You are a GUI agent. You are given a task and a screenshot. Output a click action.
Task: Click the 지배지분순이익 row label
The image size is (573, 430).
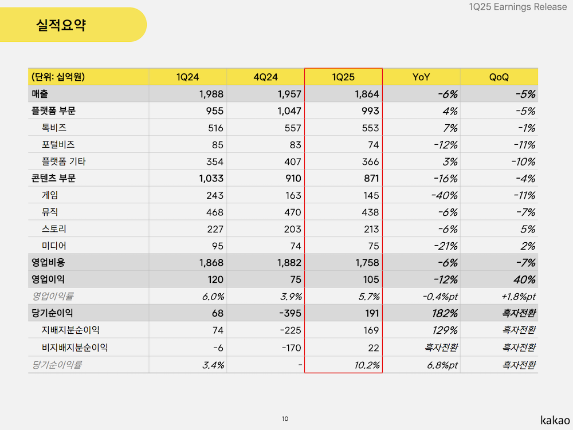click(70, 330)
